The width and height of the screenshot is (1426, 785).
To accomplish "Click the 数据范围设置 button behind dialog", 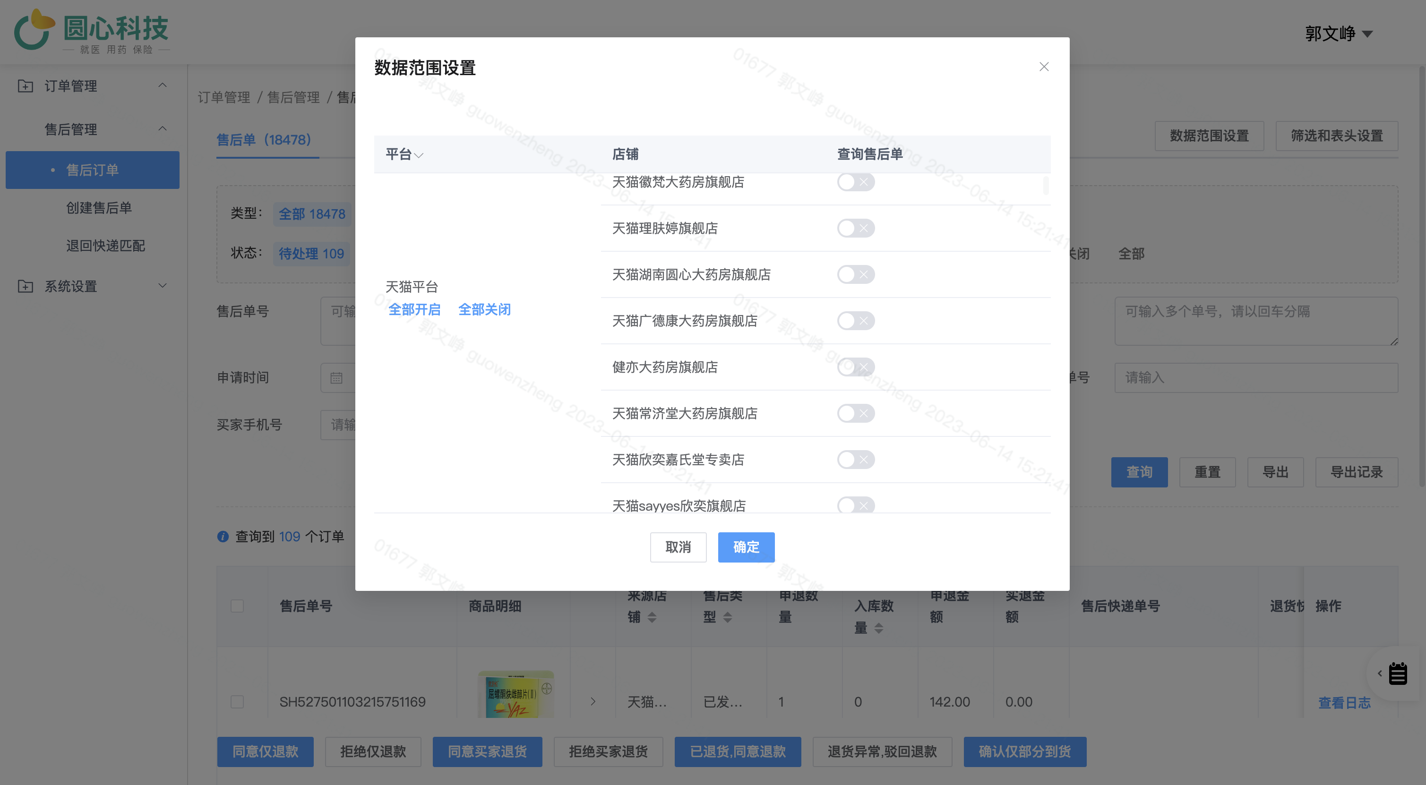I will 1209,136.
